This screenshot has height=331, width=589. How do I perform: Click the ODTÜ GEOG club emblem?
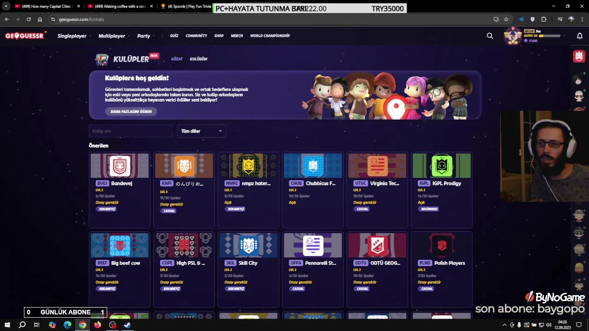(x=377, y=245)
